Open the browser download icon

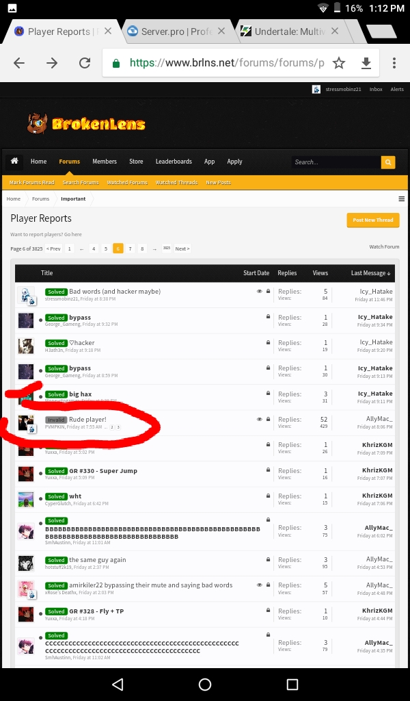[366, 63]
